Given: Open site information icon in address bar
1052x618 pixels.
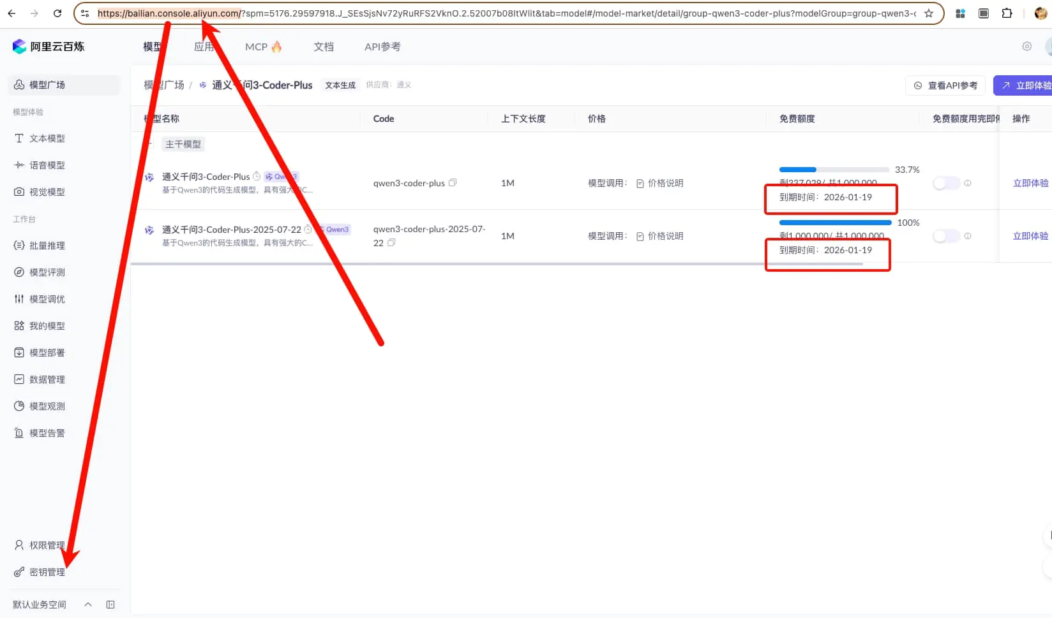Looking at the screenshot, I should tap(85, 13).
